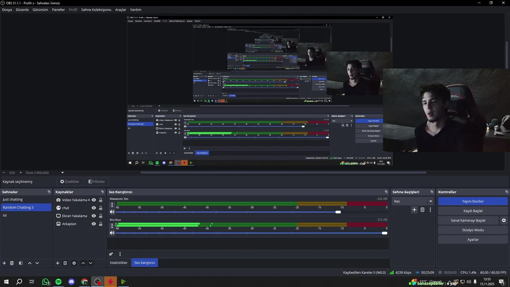Undock the Sahneler panel
This screenshot has height=287, width=510.
pos(49,192)
